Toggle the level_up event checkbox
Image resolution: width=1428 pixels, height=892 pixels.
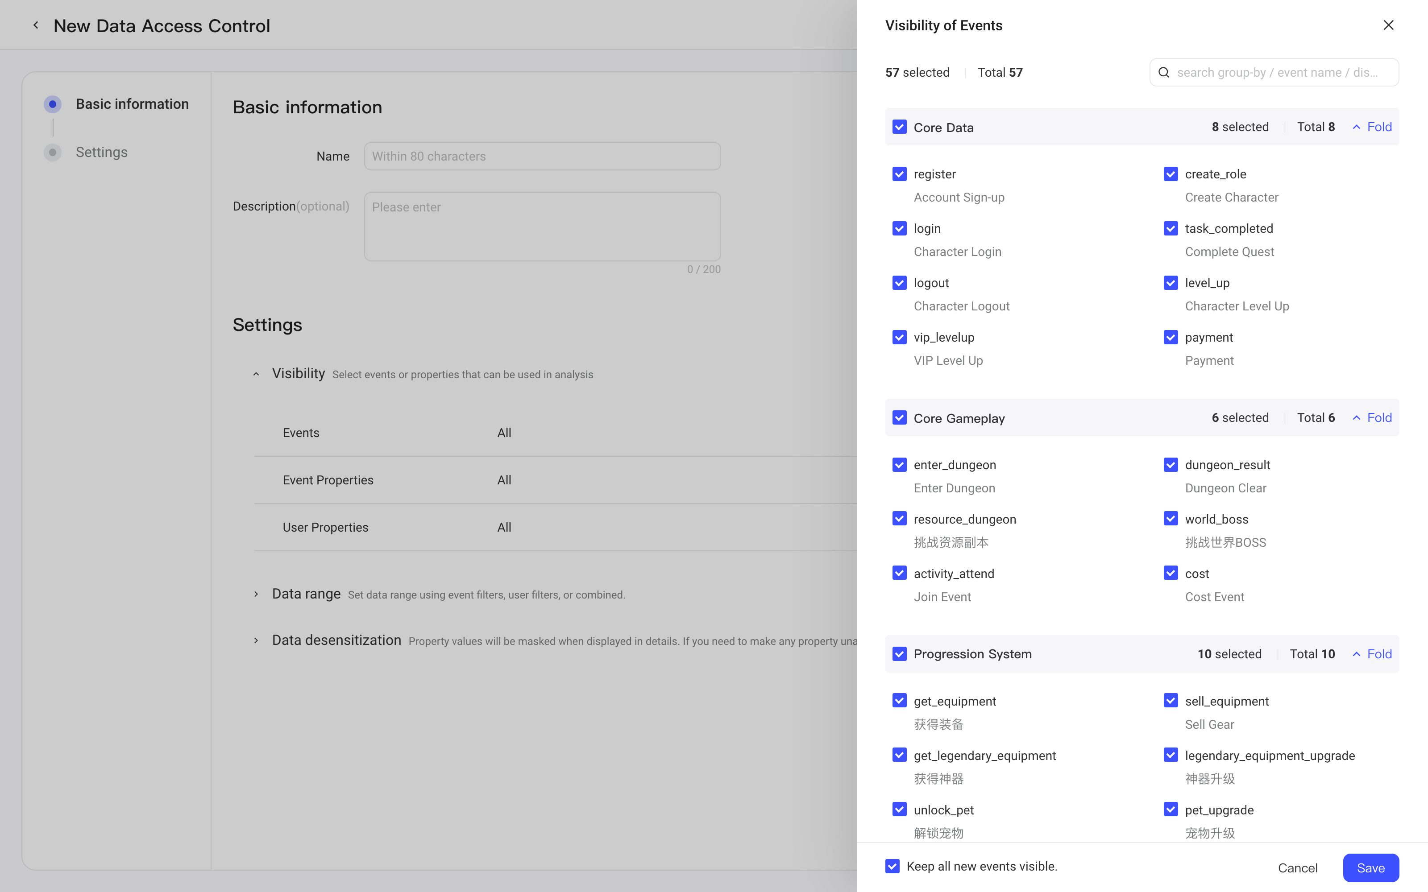(1171, 283)
